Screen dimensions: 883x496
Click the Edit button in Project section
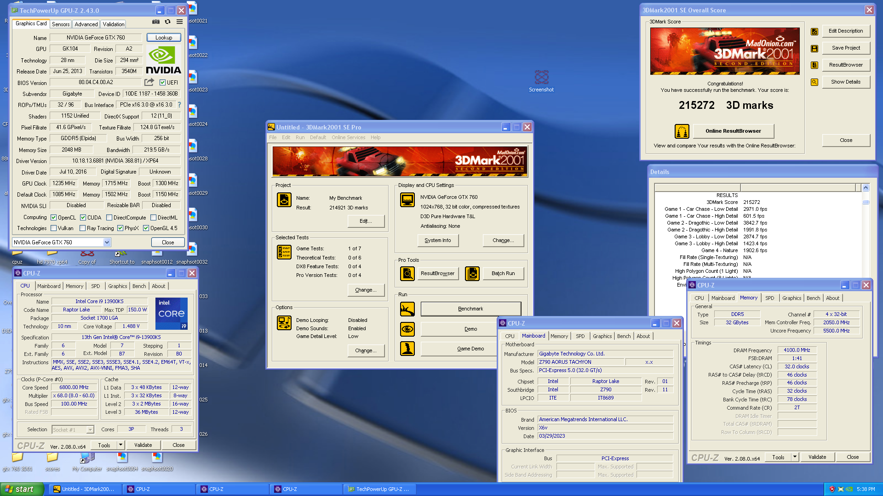[x=366, y=221]
